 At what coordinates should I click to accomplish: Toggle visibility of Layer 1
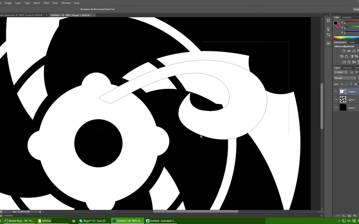[336, 100]
